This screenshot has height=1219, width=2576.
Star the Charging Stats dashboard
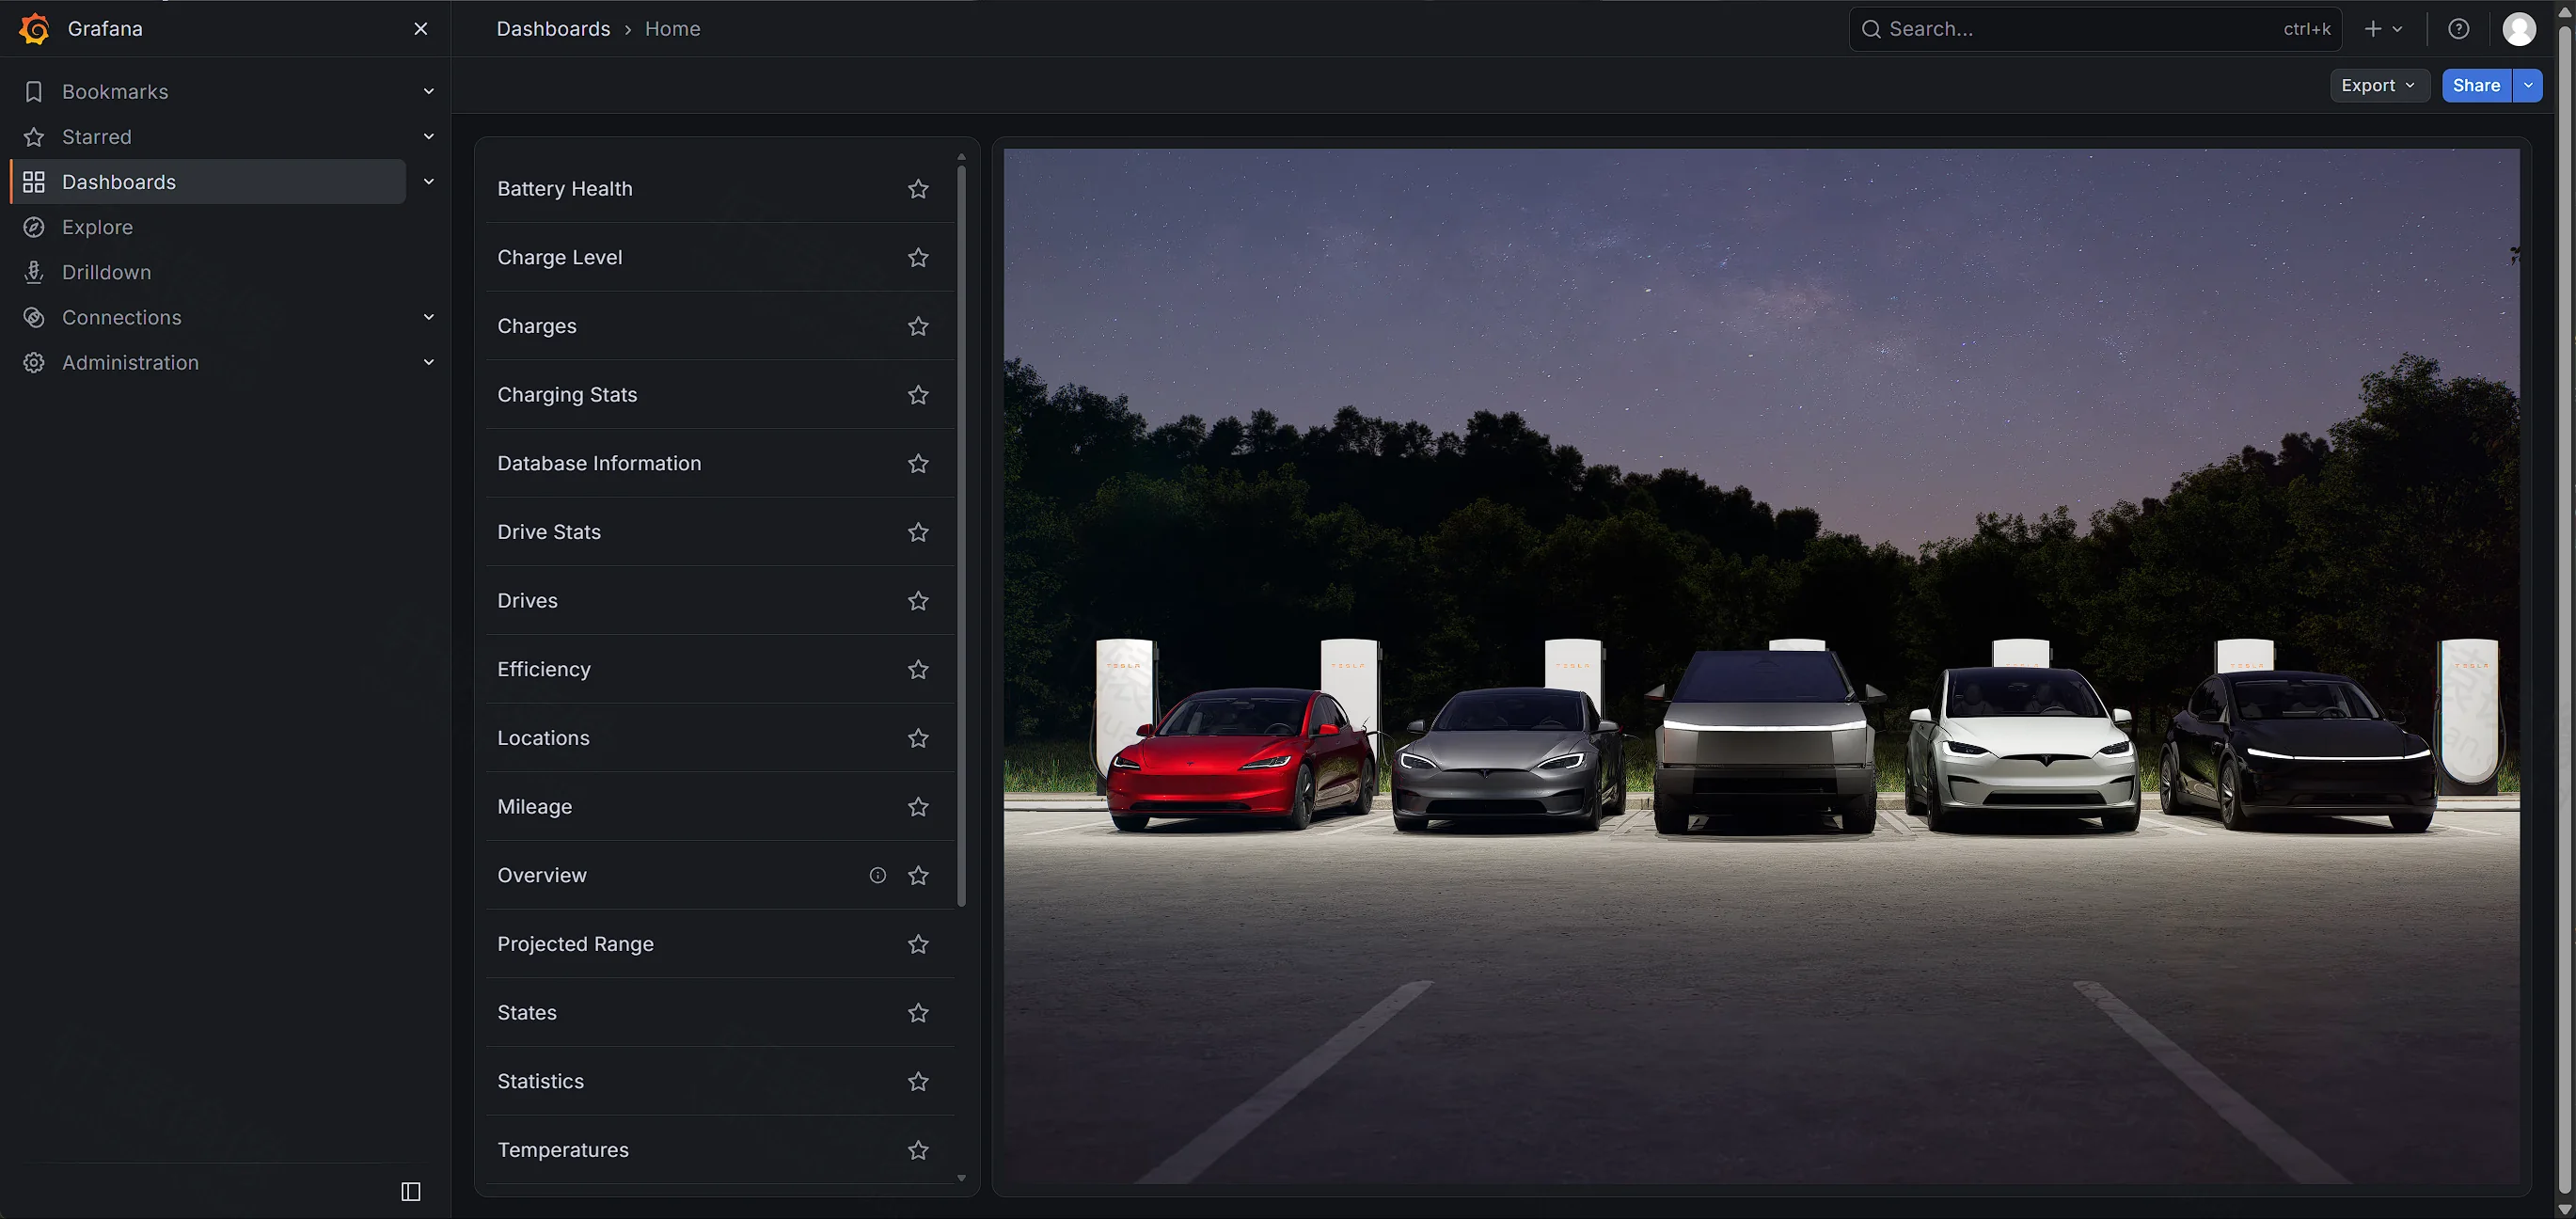click(x=918, y=395)
